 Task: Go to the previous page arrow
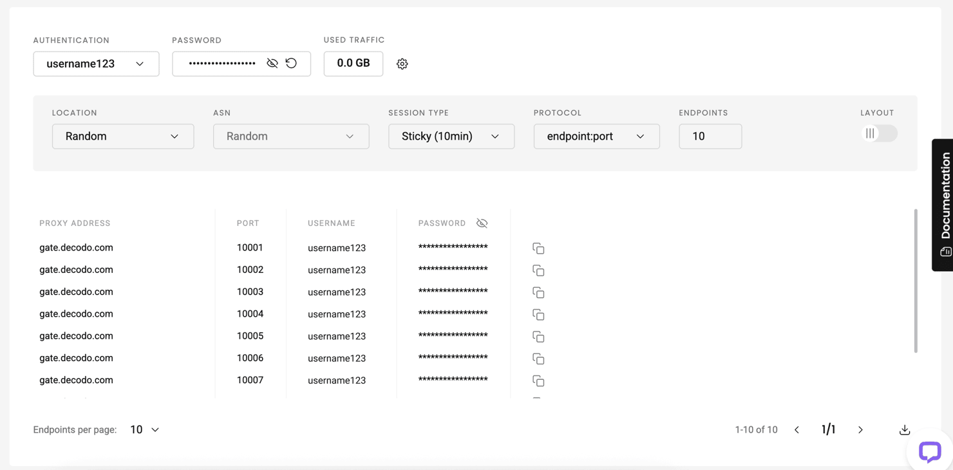(797, 429)
